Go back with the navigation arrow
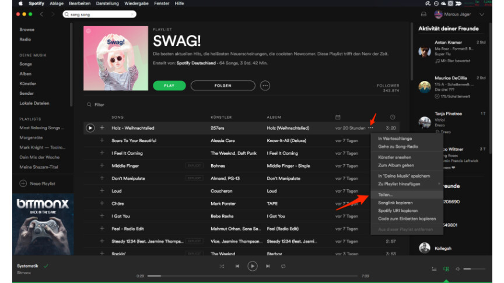Viewport: 504px width, 283px height. click(x=41, y=14)
